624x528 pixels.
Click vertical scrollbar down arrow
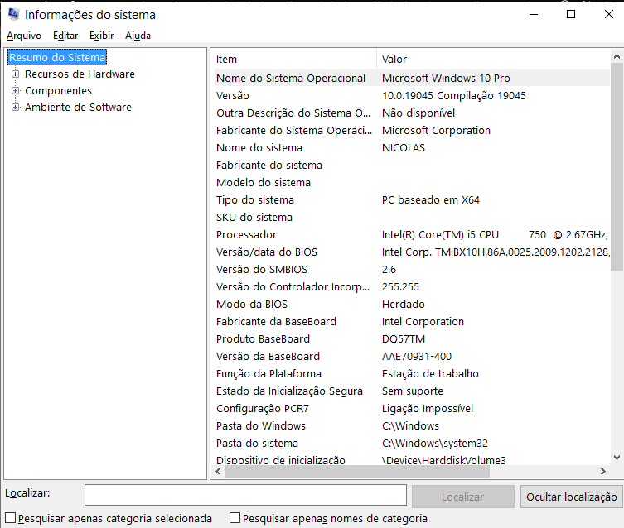(x=617, y=458)
